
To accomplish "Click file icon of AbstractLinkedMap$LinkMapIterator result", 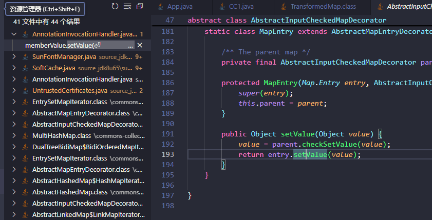I will pos(25,215).
